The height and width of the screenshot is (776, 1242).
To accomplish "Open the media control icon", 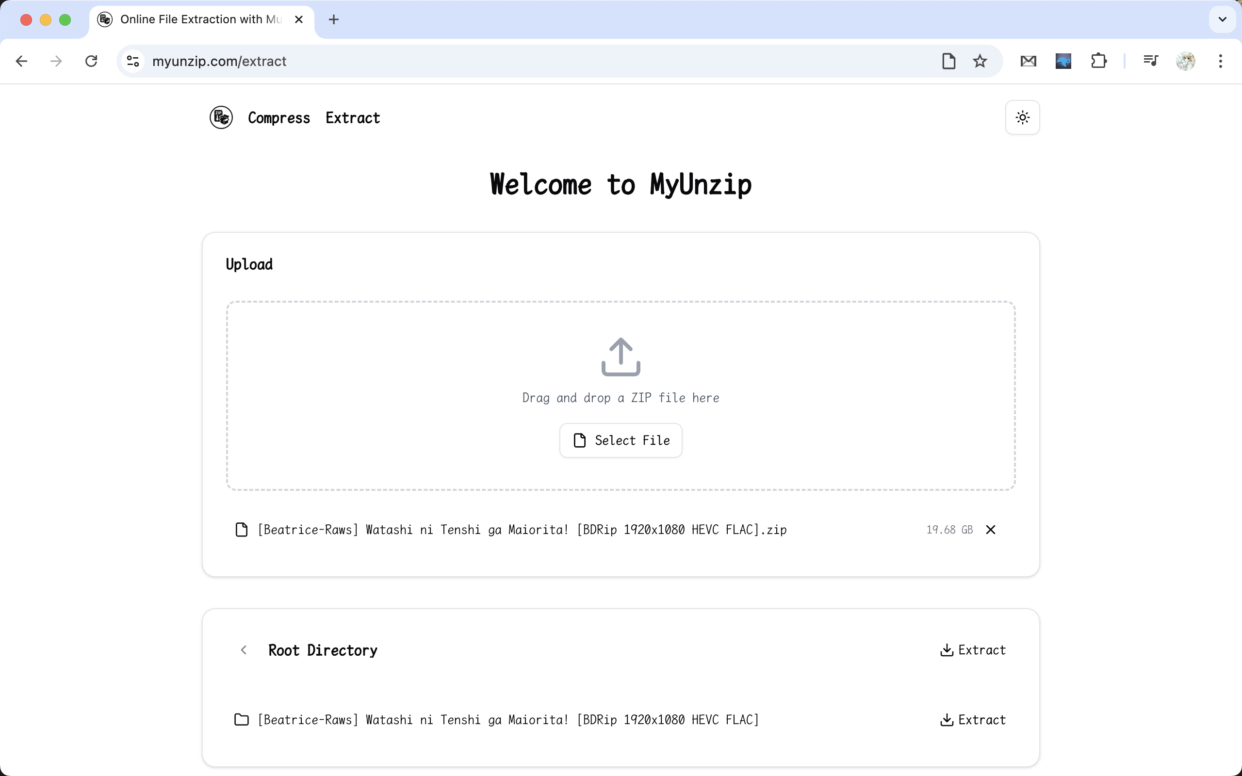I will [x=1151, y=61].
